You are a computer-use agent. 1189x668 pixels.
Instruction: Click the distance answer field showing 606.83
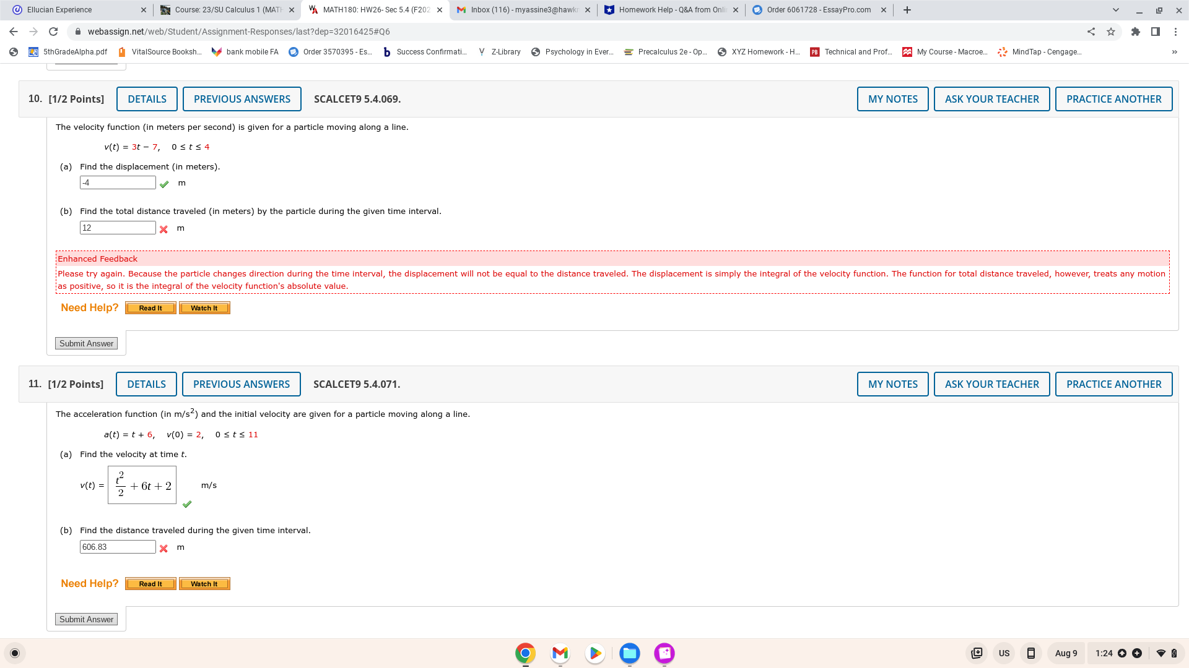tap(118, 547)
